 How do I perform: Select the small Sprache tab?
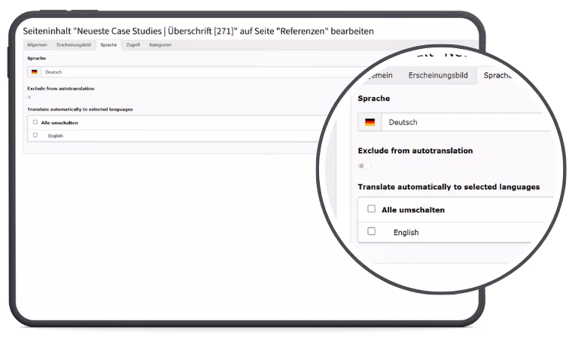point(108,45)
